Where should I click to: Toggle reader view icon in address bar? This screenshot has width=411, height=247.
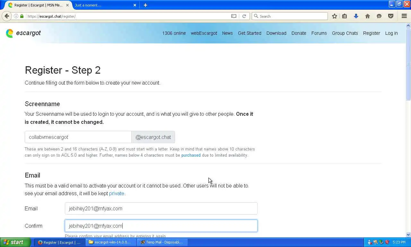(234, 16)
